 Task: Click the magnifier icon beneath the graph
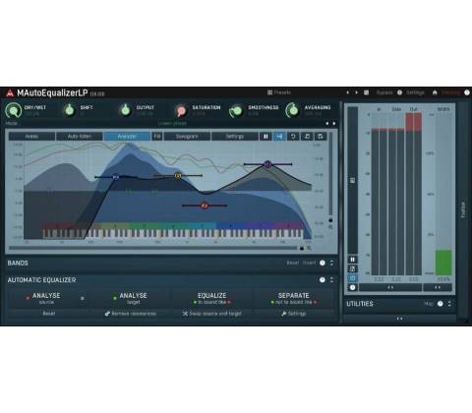tap(309, 249)
